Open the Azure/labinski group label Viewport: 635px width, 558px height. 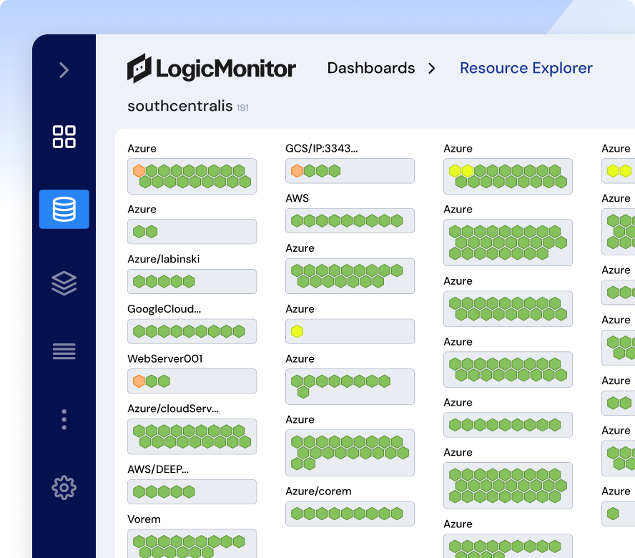point(164,260)
